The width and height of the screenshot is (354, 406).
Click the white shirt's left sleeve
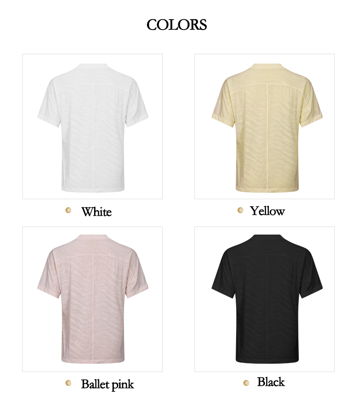pos(49,103)
